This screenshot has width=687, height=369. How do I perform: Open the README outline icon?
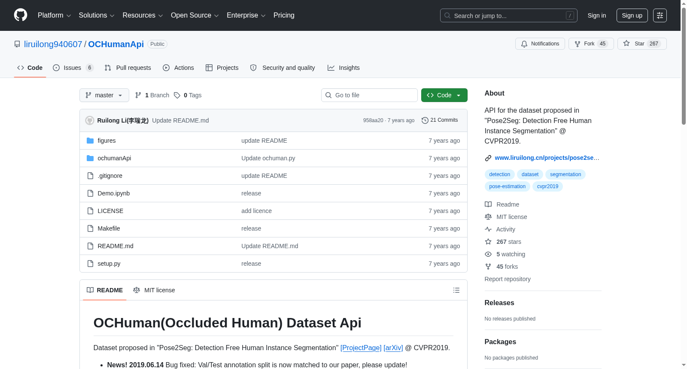coord(456,290)
